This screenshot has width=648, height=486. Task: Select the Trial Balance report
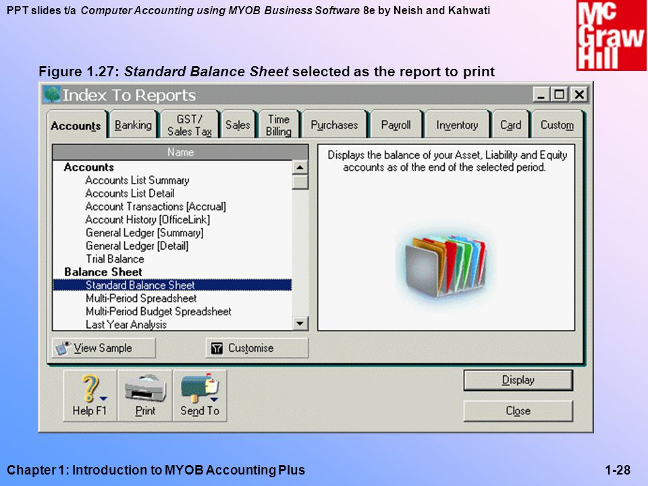[115, 259]
